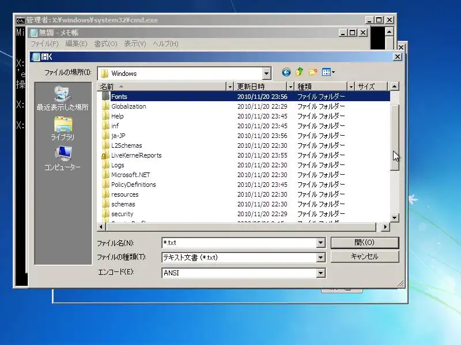Open the 種類 column filter arrow

[x=351, y=87]
